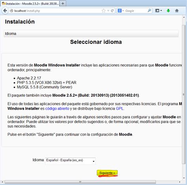Open the URL history dropdown arrow
The width and height of the screenshot is (187, 185).
tap(108, 11)
